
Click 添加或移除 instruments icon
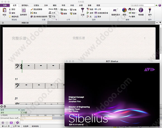pos(32,9)
